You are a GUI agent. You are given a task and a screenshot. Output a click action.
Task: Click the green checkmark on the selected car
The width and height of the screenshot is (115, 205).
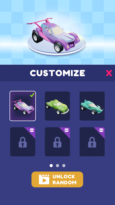click(x=32, y=95)
